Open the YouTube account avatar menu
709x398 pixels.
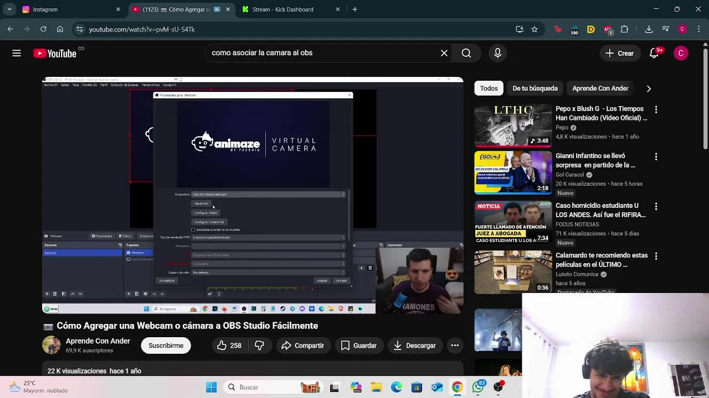[681, 53]
